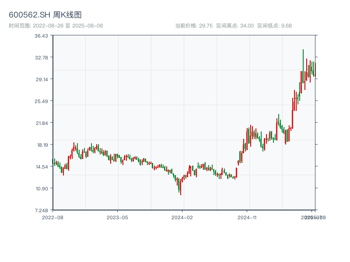The width and height of the screenshot is (350, 262).
Task: Click the 区间高点 34.00 label
Action: [235, 26]
